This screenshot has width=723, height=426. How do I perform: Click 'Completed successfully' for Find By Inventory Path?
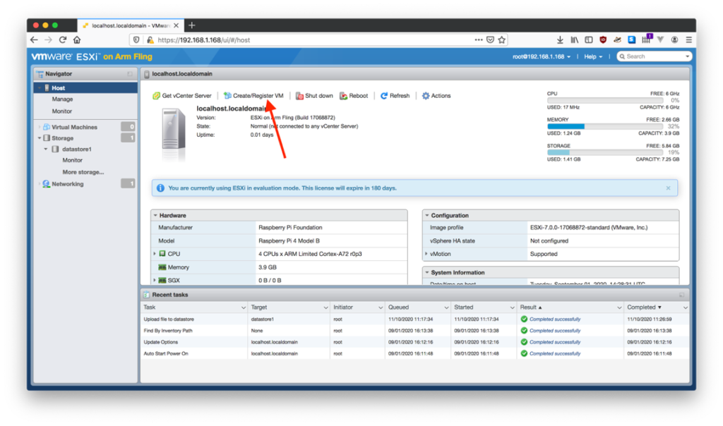click(555, 331)
